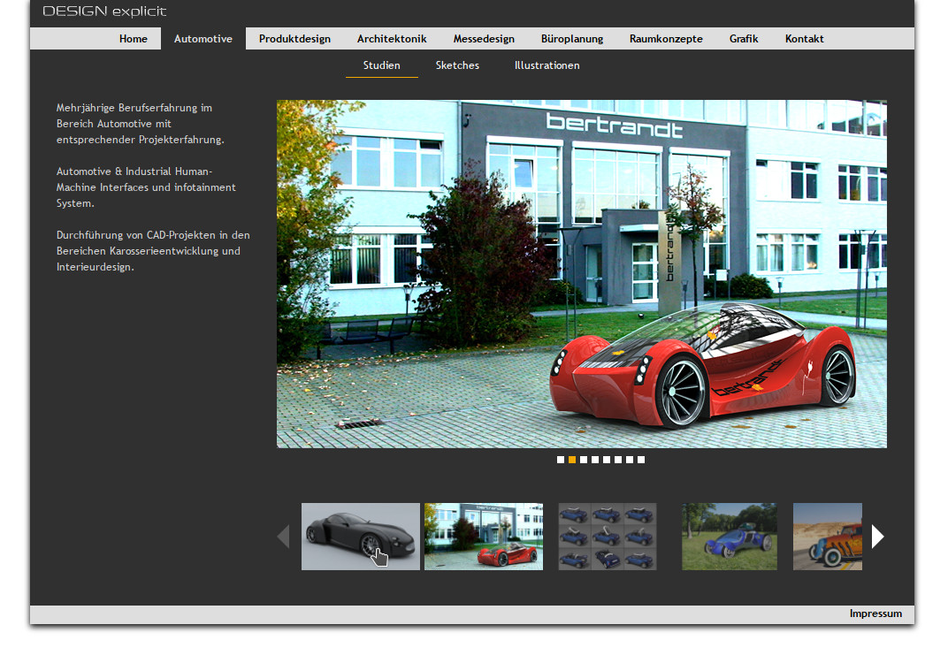Navigate to Messedesign
The height and width of the screenshot is (663, 948).
click(484, 39)
